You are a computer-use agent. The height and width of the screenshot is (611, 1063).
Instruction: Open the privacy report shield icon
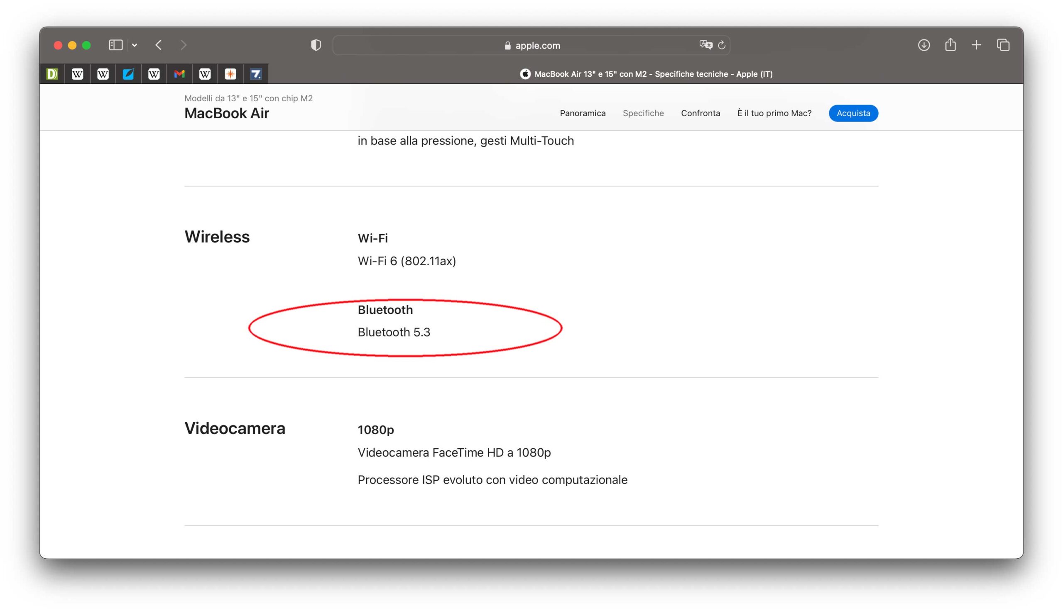click(x=316, y=45)
